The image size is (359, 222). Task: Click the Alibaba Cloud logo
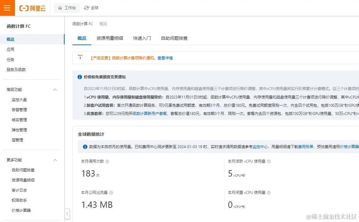(x=32, y=8)
